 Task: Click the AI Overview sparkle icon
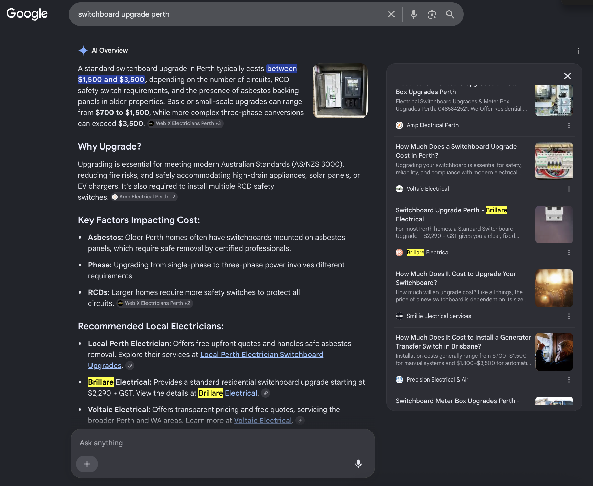(83, 51)
